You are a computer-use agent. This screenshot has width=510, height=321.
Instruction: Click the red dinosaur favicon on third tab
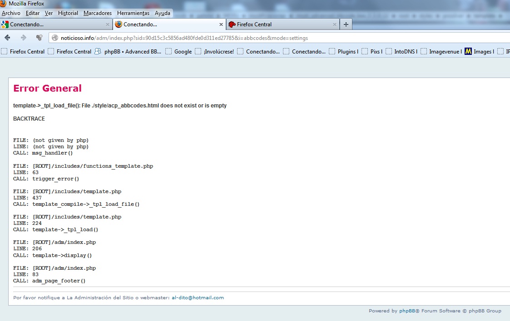click(232, 24)
